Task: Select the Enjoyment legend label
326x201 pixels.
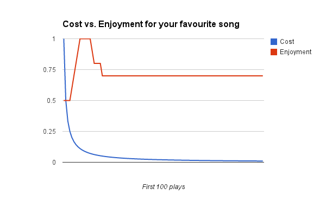Action: point(296,52)
